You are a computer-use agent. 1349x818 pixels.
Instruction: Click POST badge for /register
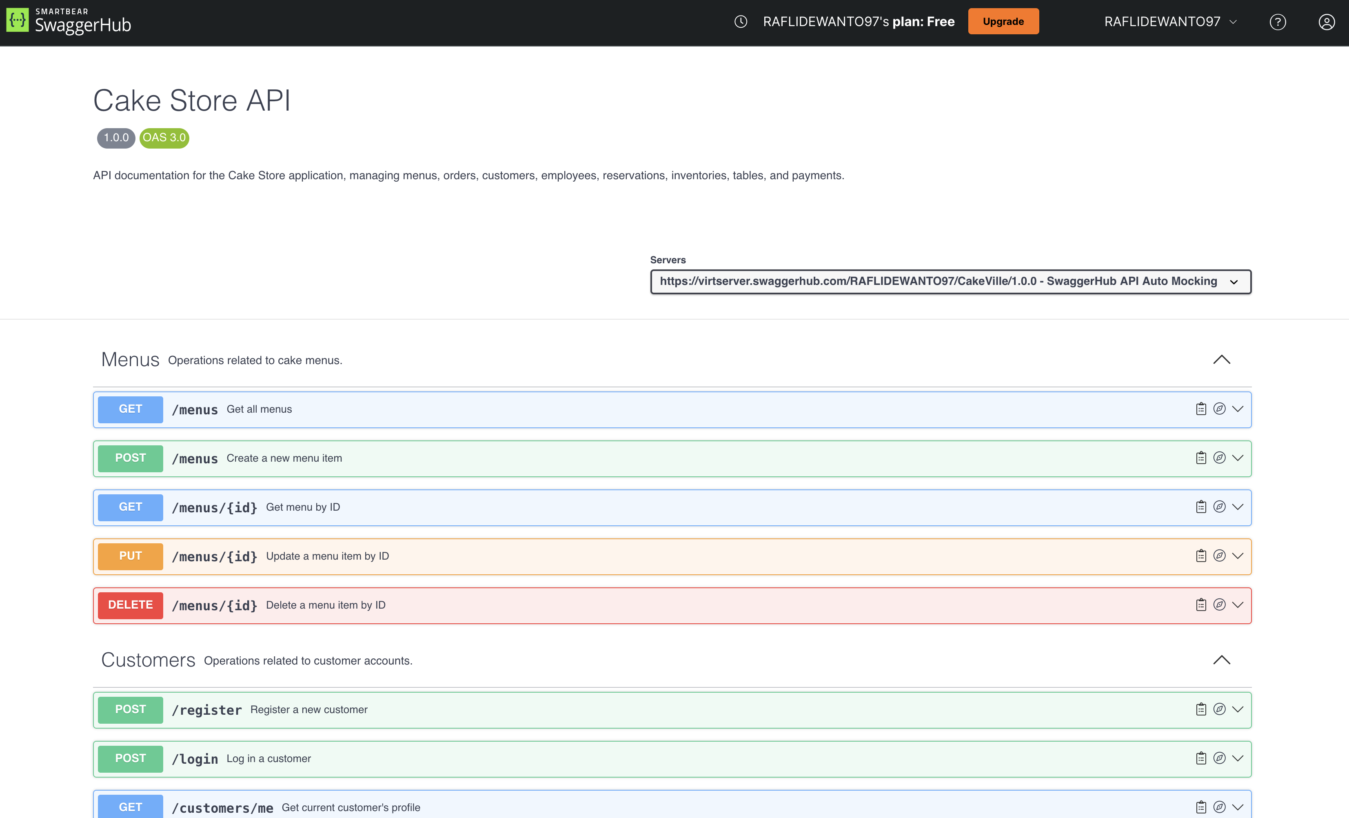pyautogui.click(x=130, y=709)
